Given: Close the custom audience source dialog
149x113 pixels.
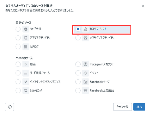Looking at the screenshot, I should (143, 6).
